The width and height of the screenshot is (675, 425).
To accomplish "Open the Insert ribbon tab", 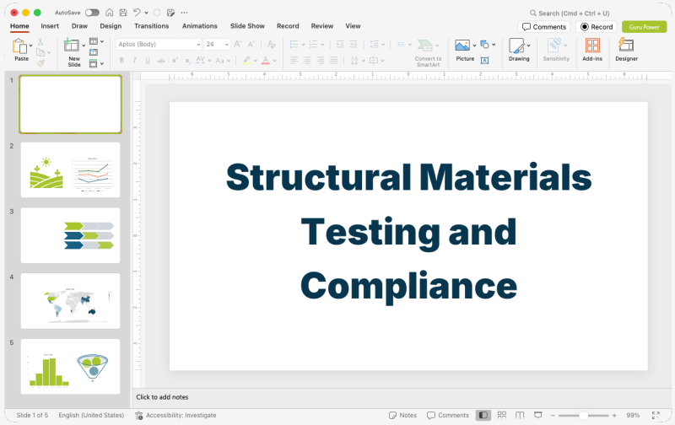I will tap(50, 26).
